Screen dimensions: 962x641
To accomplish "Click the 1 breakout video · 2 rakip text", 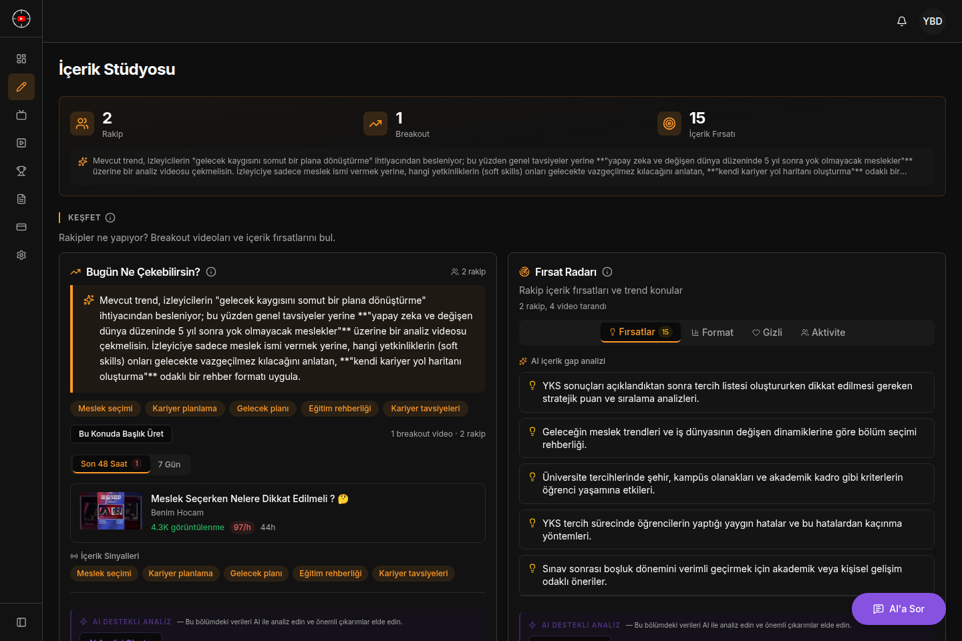I will tap(438, 434).
